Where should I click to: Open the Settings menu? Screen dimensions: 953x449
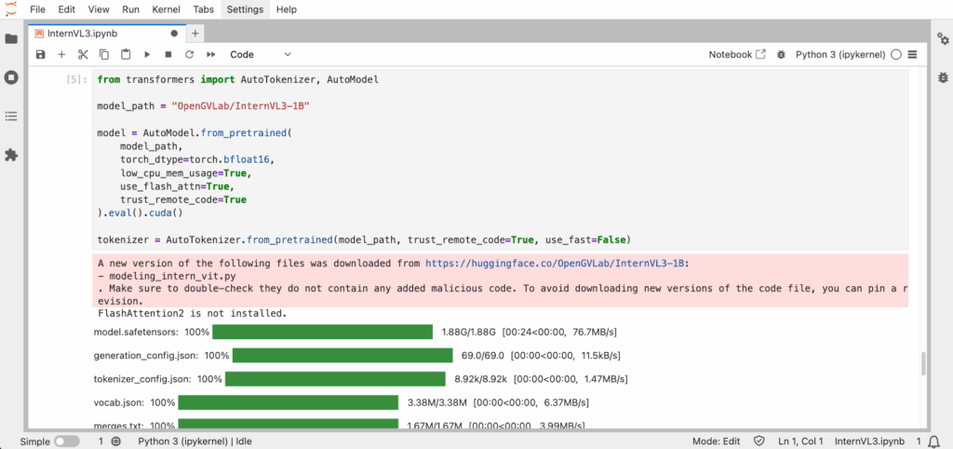point(245,9)
